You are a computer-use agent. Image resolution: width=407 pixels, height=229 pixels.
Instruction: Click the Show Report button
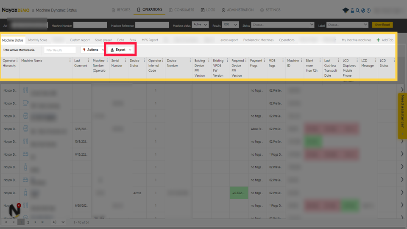[x=382, y=25]
